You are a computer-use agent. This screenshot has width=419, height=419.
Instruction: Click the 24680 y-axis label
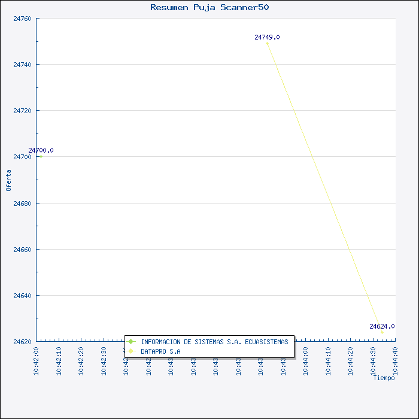pyautogui.click(x=23, y=204)
